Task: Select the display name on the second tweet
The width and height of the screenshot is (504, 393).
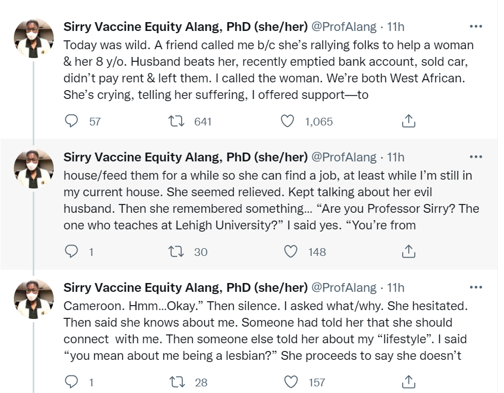Action: point(183,156)
